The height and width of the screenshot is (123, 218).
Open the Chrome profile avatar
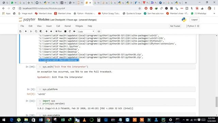209,8
